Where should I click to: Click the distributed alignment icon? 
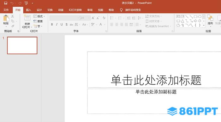pos(131,25)
